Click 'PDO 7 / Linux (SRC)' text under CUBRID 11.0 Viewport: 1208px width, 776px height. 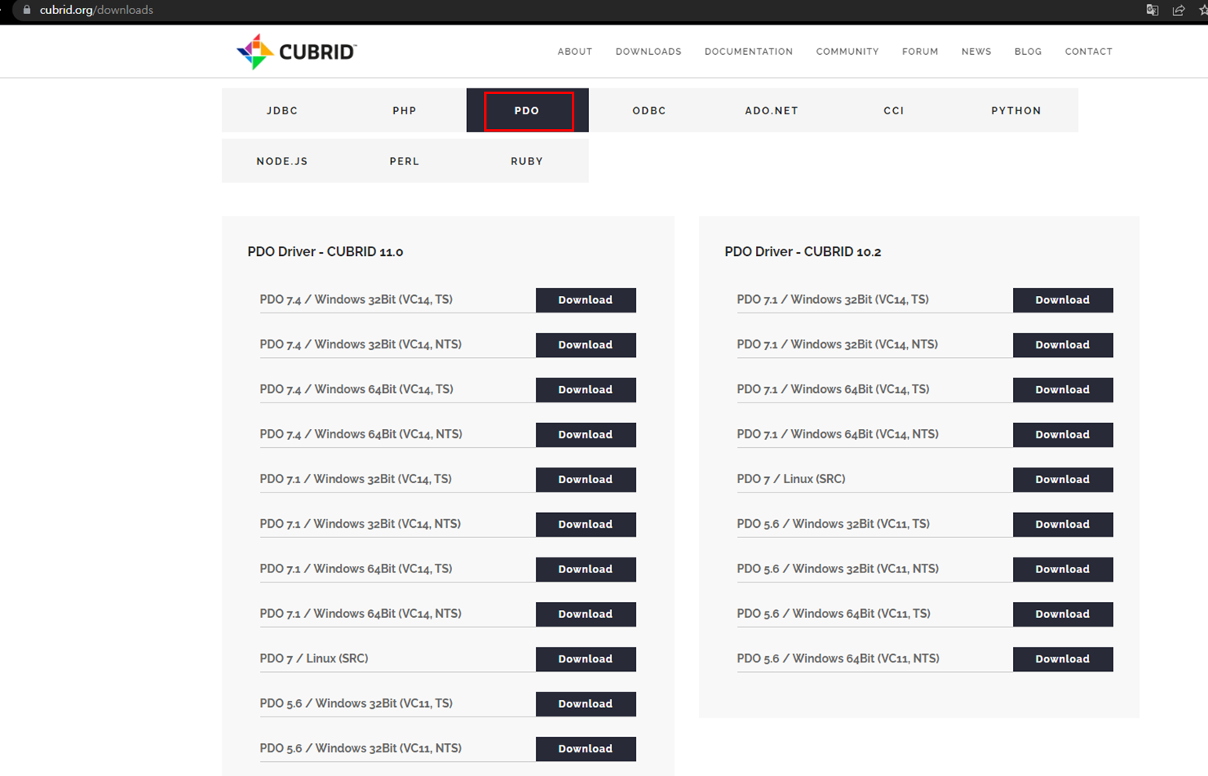click(x=314, y=659)
